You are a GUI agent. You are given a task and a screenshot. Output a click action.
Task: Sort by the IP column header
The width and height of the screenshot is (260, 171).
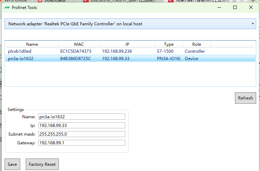pyautogui.click(x=127, y=44)
